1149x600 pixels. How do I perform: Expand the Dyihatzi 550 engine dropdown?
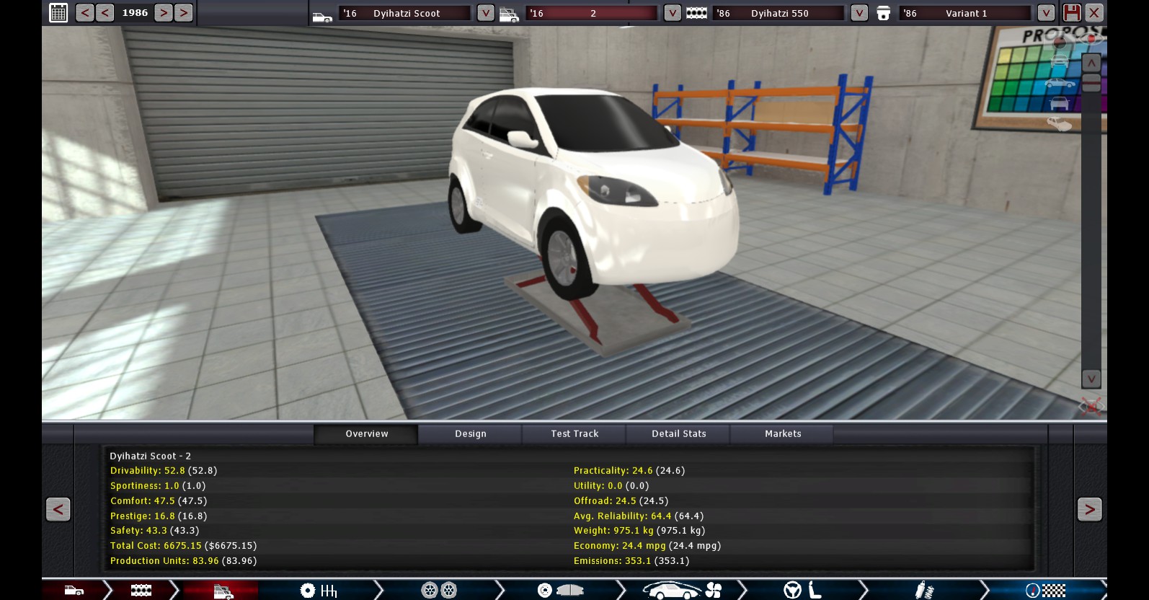point(859,13)
